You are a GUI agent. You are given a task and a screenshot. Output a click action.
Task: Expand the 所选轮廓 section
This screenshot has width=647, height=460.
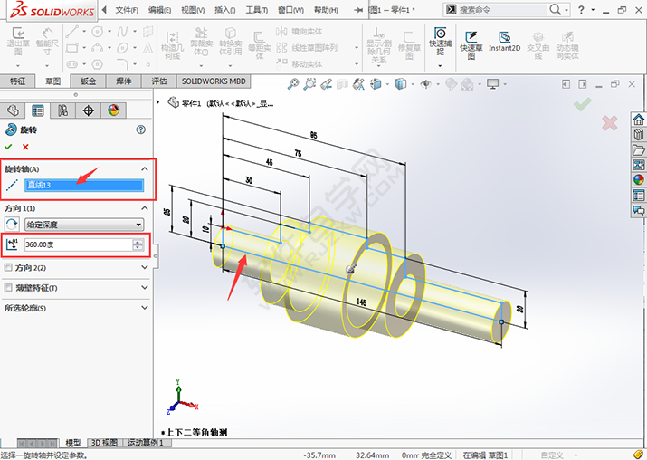(x=144, y=308)
